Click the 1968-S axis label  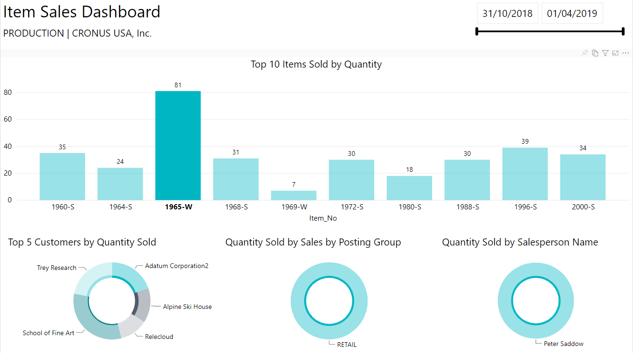tap(236, 207)
